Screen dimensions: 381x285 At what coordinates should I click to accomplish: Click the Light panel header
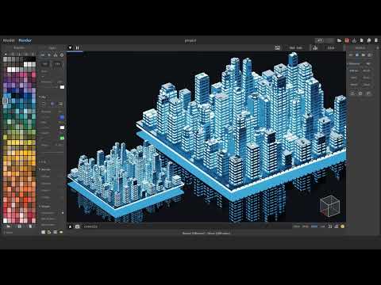pyautogui.click(x=52, y=47)
